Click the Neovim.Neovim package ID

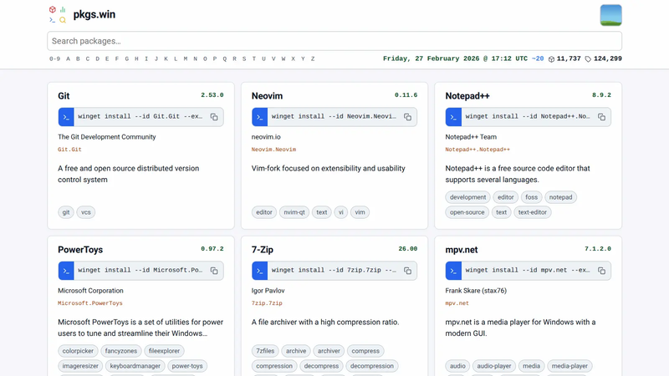273,150
